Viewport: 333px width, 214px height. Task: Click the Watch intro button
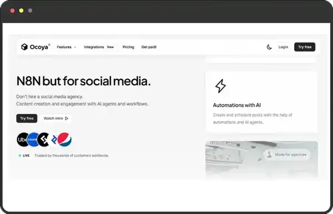56,118
